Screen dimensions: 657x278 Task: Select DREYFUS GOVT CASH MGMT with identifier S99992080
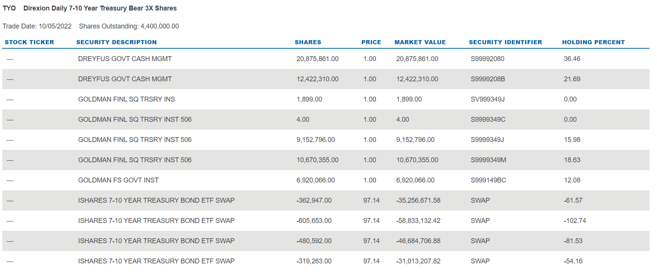coord(125,59)
